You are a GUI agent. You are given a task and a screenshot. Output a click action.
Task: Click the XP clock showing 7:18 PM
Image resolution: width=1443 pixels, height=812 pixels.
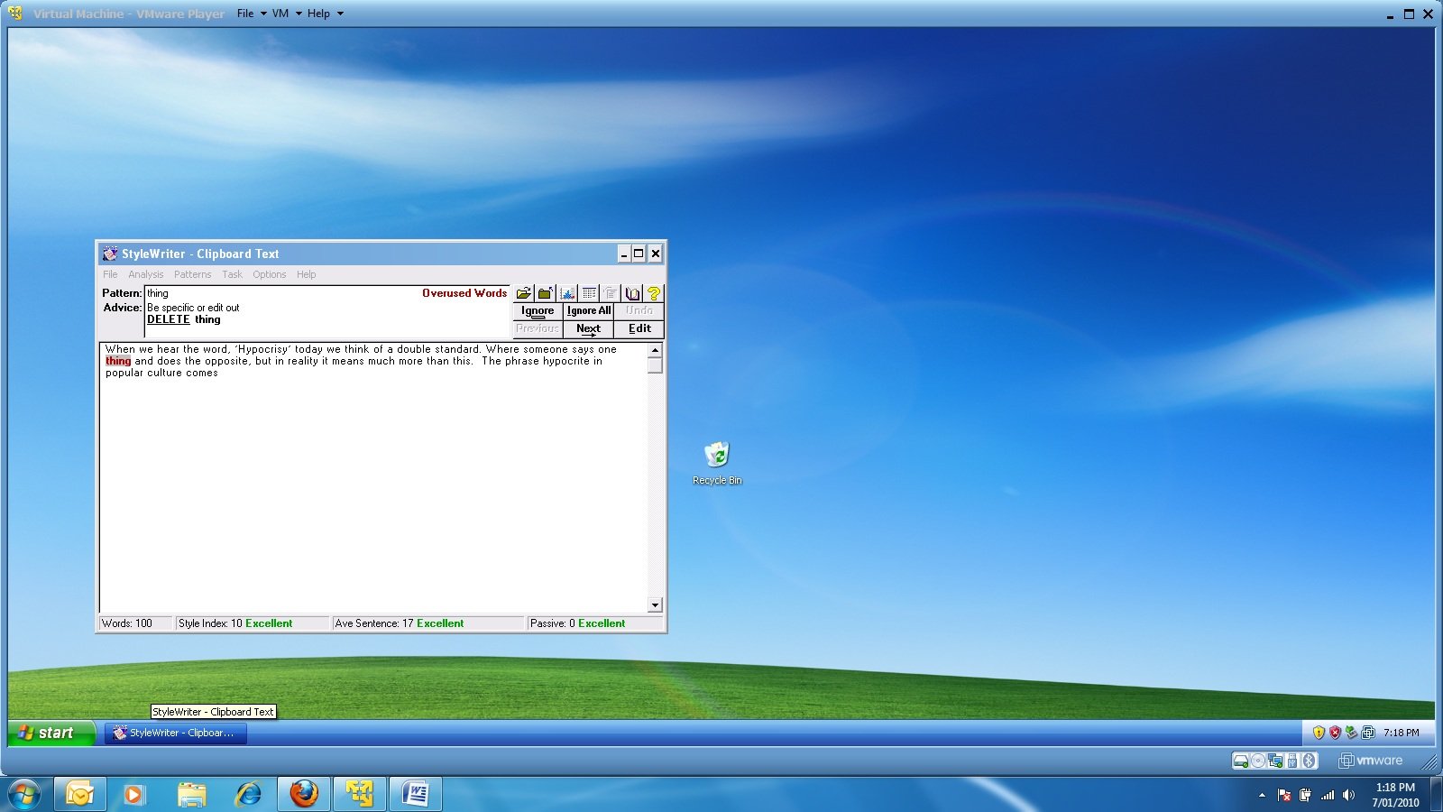point(1401,733)
